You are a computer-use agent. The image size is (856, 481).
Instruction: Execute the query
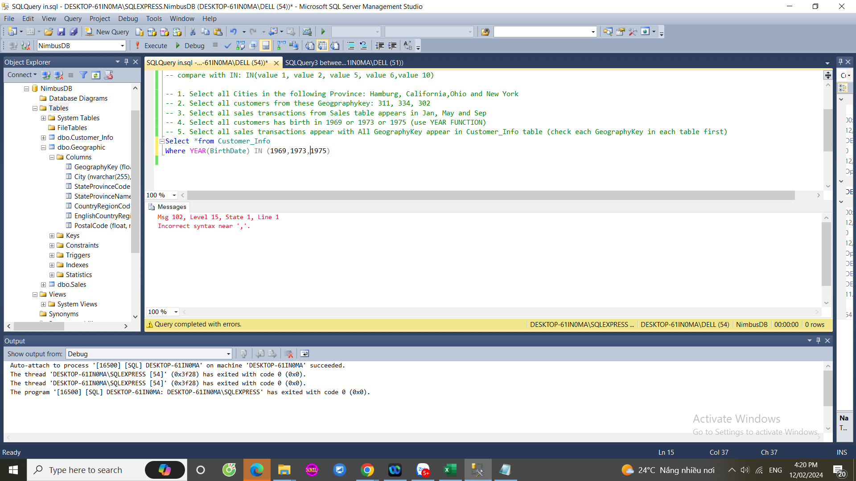[151, 45]
